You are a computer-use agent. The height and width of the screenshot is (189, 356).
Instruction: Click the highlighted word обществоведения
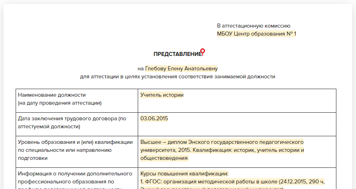(164, 158)
